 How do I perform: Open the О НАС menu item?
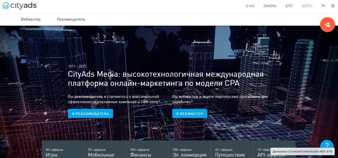click(250, 6)
